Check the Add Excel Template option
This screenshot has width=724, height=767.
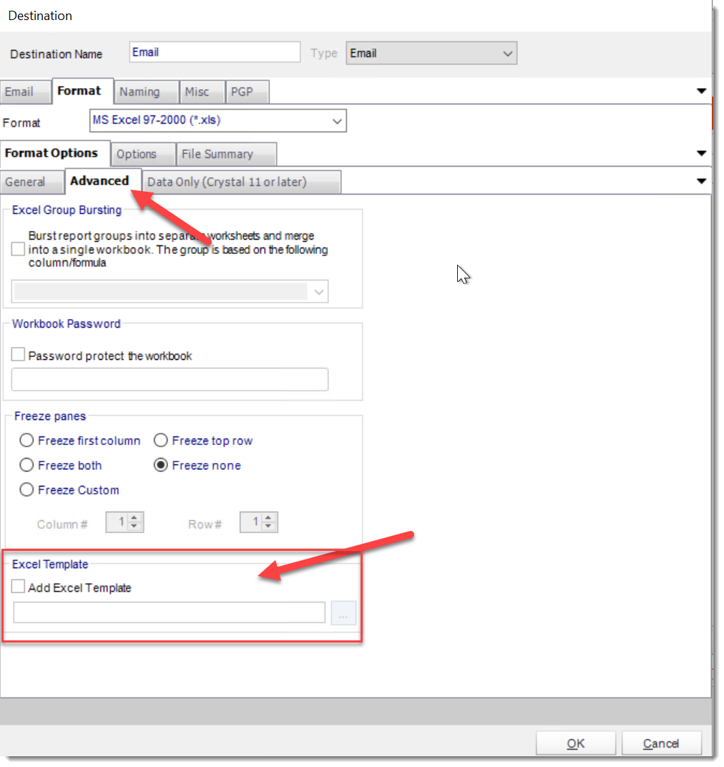[x=18, y=586]
